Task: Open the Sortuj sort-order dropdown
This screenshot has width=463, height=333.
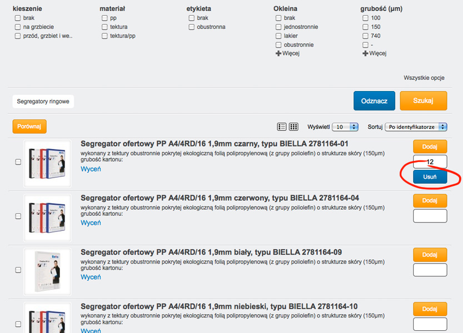Action: click(x=416, y=127)
